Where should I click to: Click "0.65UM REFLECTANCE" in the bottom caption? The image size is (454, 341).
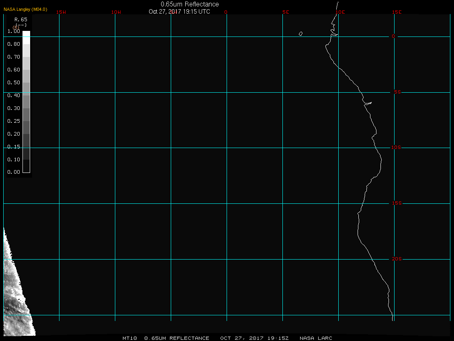pos(177,338)
